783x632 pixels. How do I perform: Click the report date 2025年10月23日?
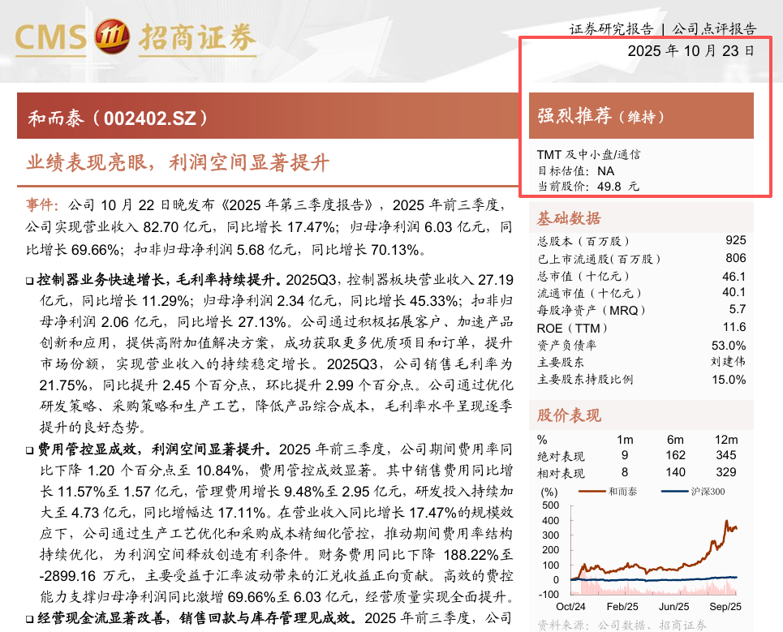pos(691,51)
